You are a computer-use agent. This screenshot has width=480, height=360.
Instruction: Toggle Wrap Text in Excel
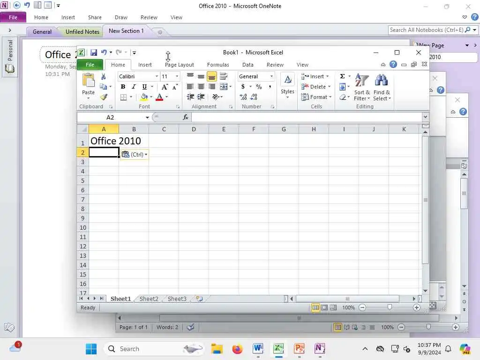tap(224, 76)
